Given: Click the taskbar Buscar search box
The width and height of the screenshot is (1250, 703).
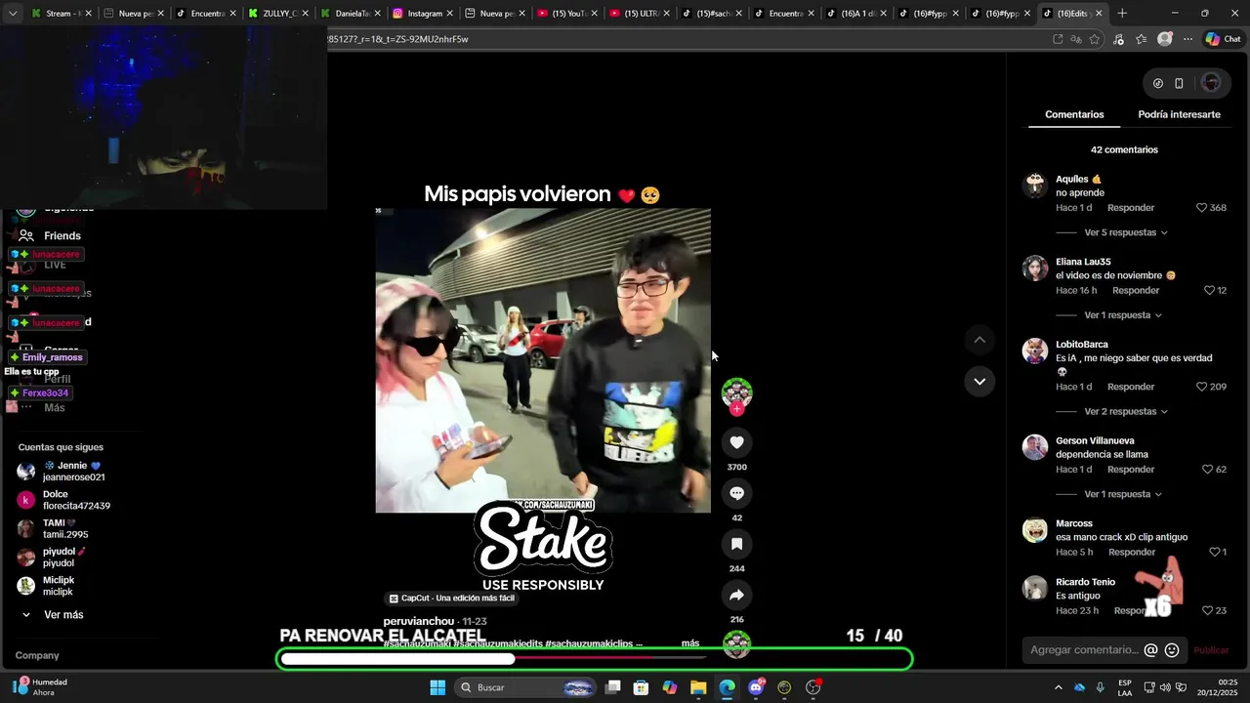Looking at the screenshot, I should 526,687.
